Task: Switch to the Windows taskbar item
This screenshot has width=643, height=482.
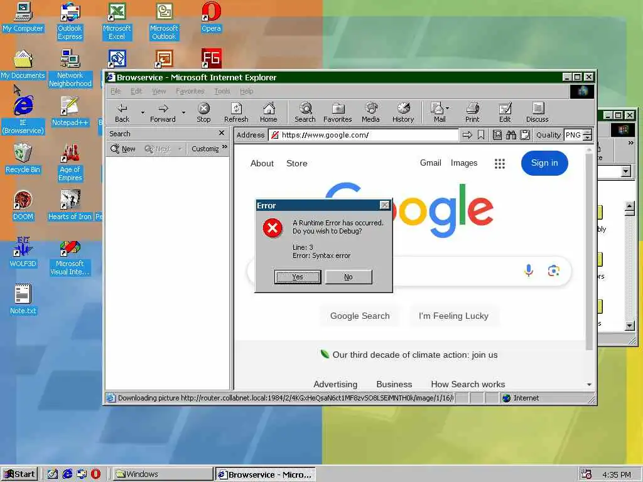Action: click(162, 474)
